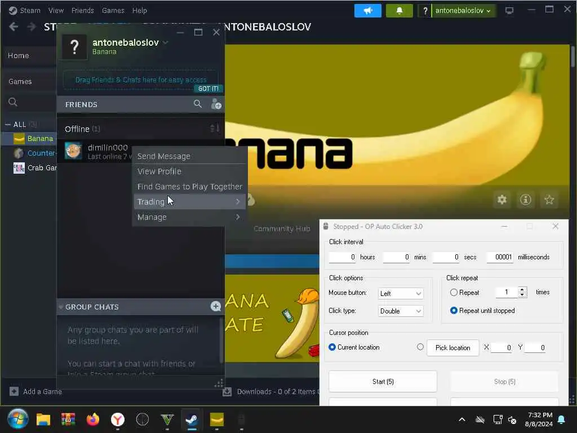Increase repeat times with stepper arrow

522,289
